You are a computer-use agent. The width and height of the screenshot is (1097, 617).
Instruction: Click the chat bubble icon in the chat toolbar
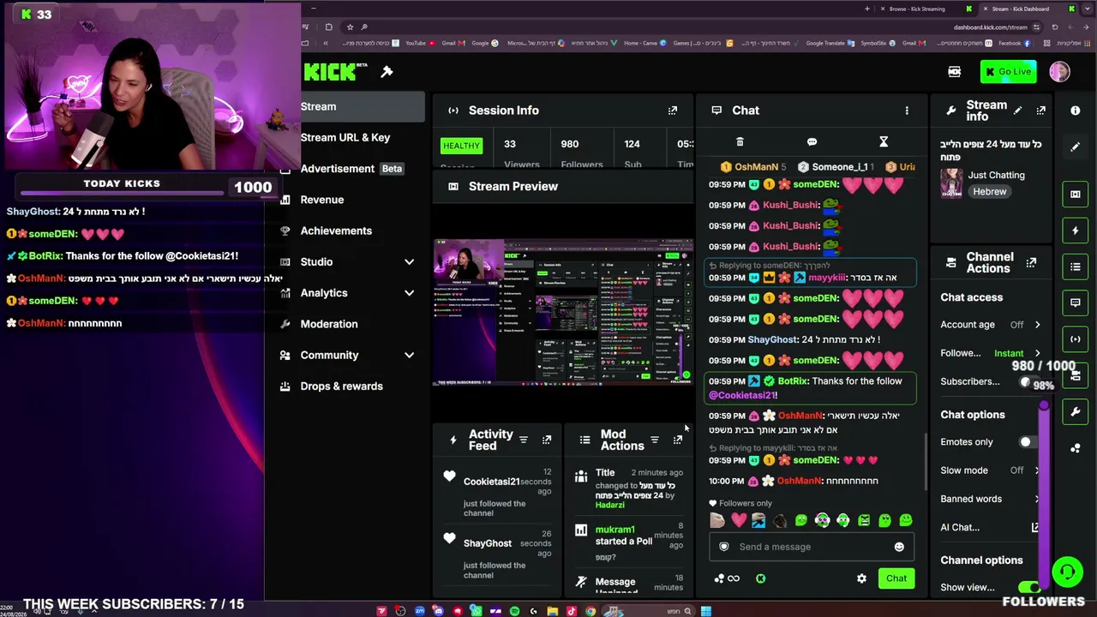pos(812,142)
